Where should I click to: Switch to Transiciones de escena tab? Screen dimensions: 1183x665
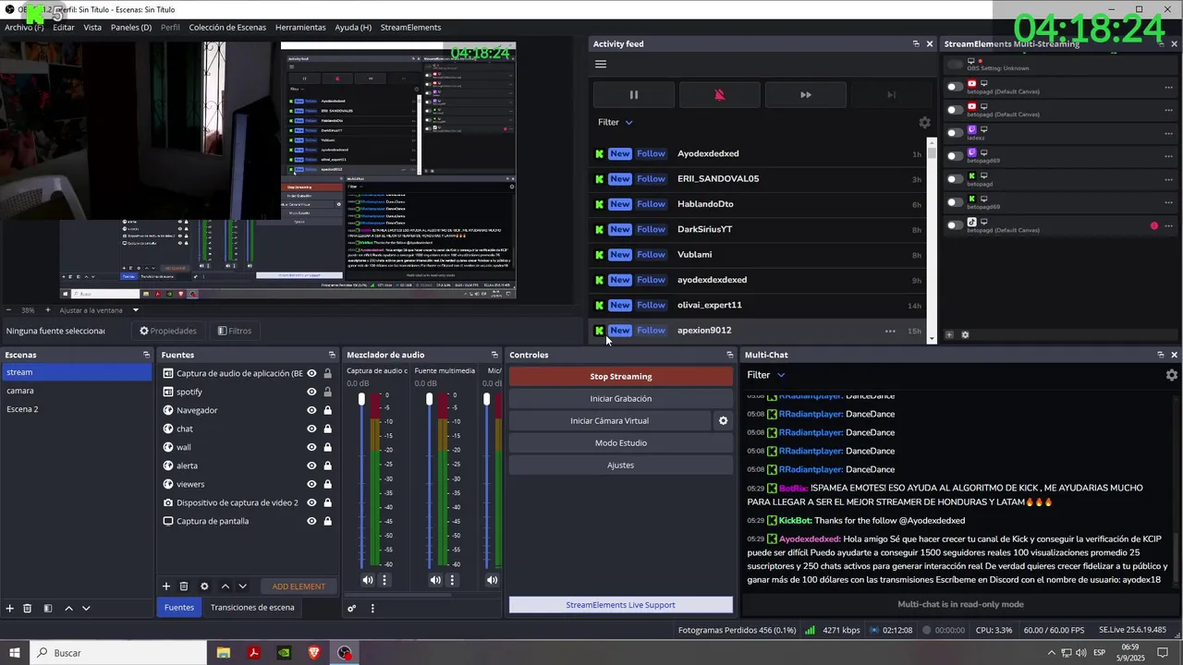pos(252,608)
